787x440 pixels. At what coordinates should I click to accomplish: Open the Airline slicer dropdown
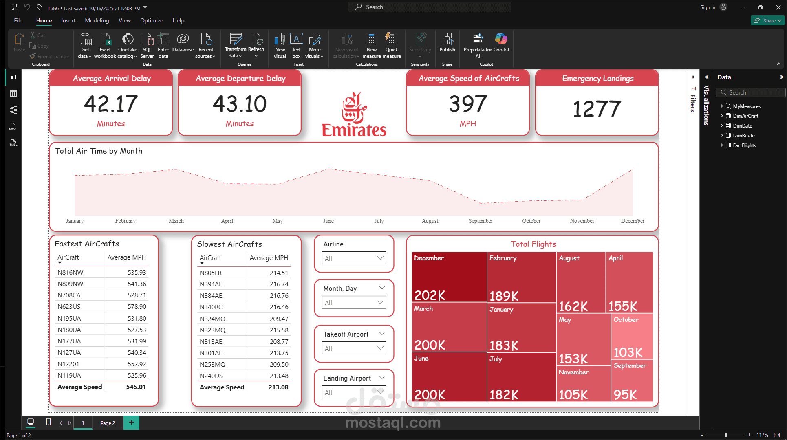click(x=354, y=258)
